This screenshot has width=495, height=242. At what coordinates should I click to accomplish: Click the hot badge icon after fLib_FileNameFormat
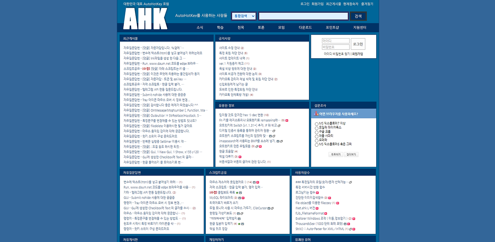click(326, 213)
